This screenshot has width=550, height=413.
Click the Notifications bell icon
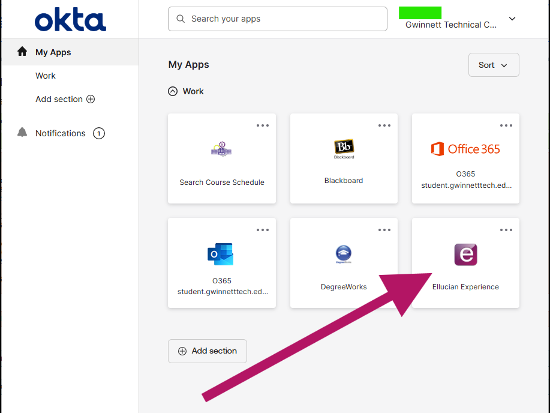tap(22, 133)
